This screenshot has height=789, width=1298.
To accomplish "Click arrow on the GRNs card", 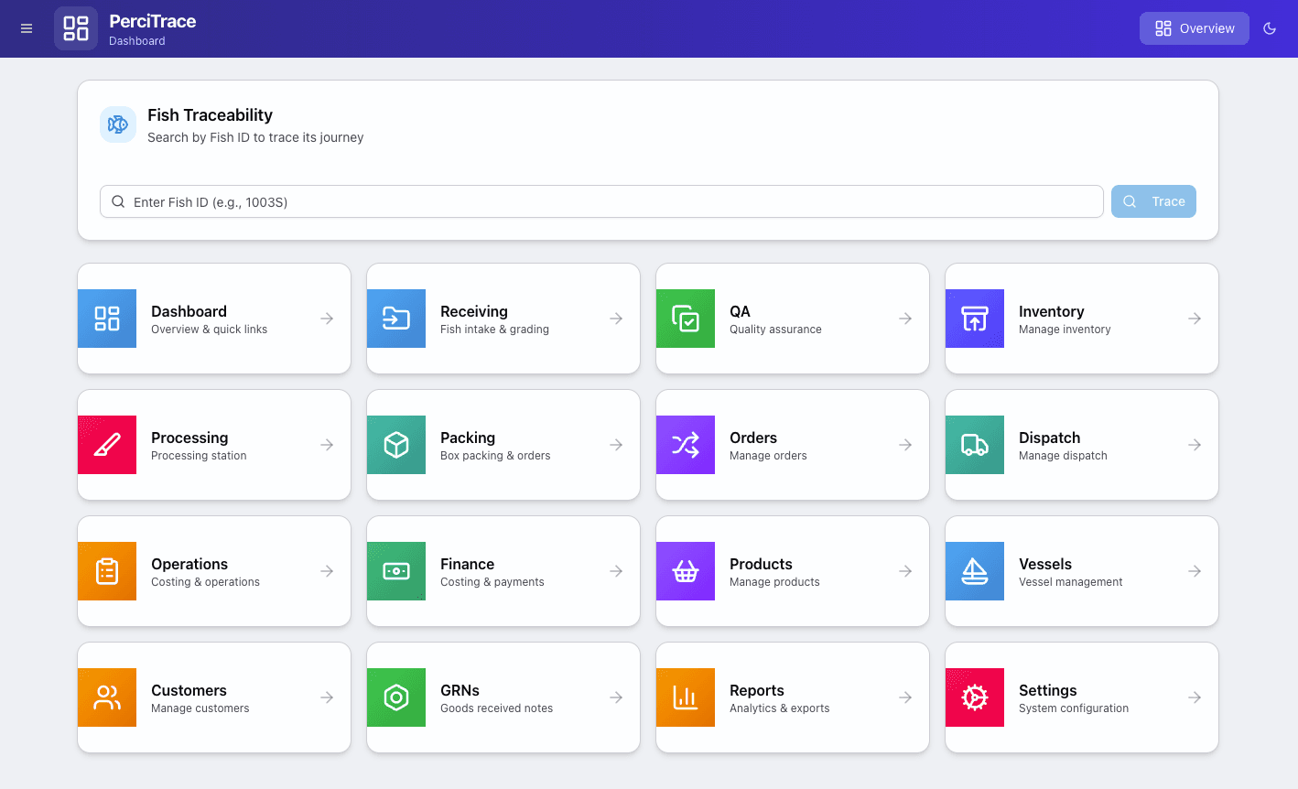I will 616,697.
